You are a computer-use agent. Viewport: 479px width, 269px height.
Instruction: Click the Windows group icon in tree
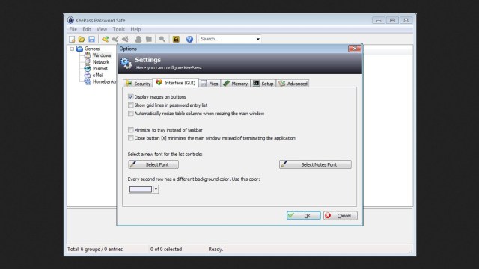(x=88, y=55)
